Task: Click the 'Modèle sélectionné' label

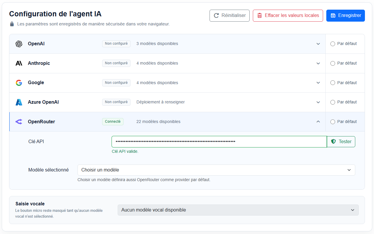Action: 49,170
